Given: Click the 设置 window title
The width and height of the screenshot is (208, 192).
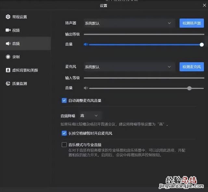Looking at the screenshot, I should (x=103, y=6).
